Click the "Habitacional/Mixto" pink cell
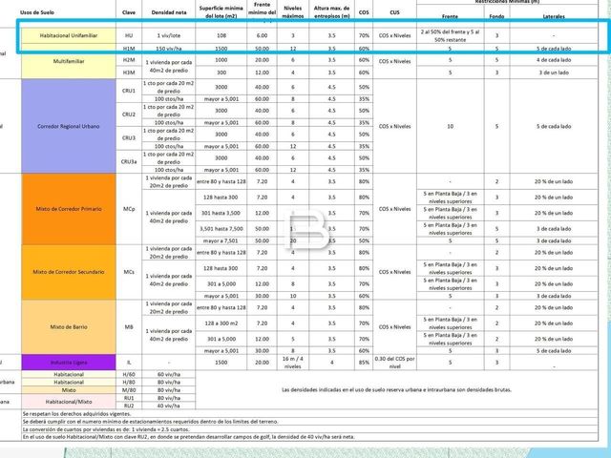The image size is (611, 458). (69, 402)
